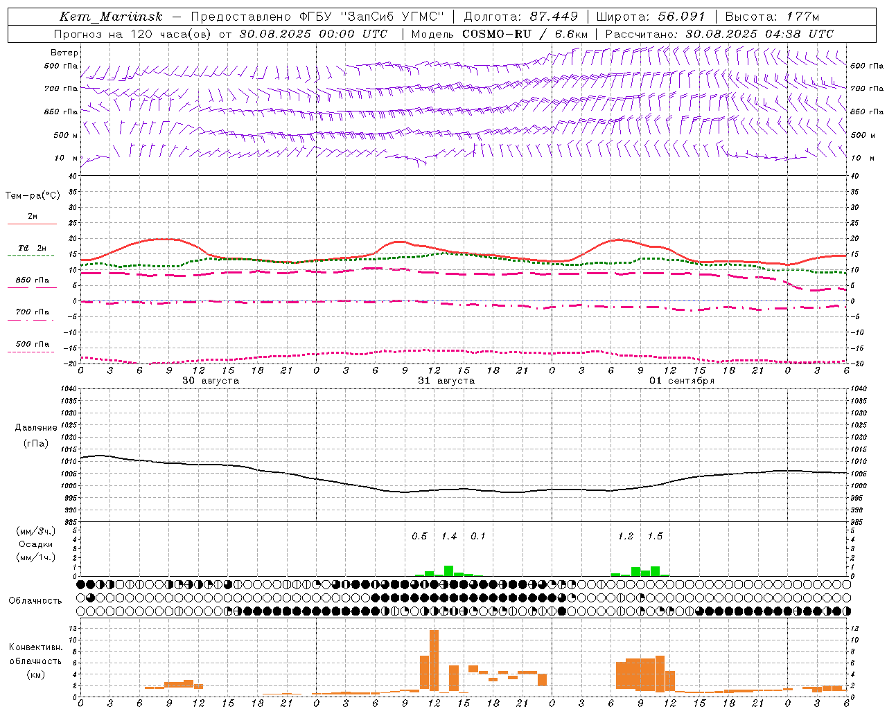Click the 'Осадки' precipitation label
The height and width of the screenshot is (709, 887).
click(36, 544)
